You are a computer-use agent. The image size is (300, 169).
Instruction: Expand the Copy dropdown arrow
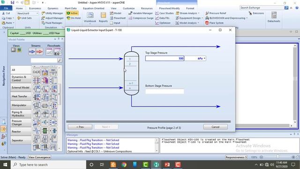click(13, 18)
